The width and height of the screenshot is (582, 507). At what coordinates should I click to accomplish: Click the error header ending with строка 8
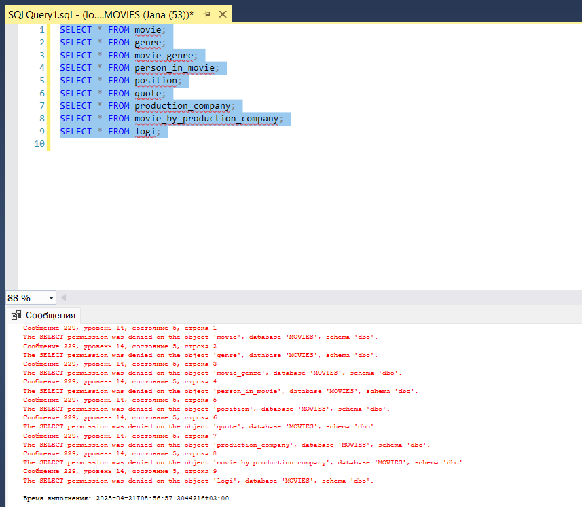pos(120,453)
